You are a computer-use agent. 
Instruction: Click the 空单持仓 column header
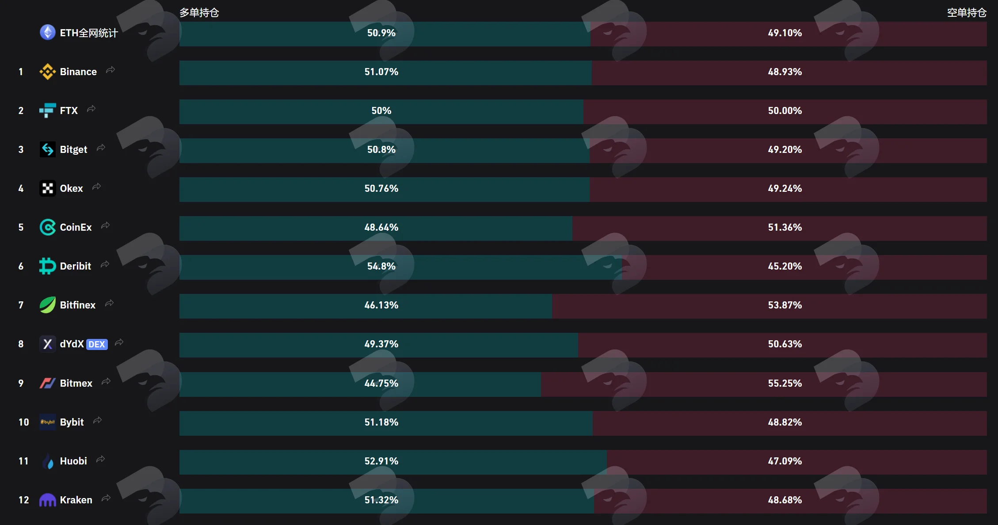click(x=967, y=12)
